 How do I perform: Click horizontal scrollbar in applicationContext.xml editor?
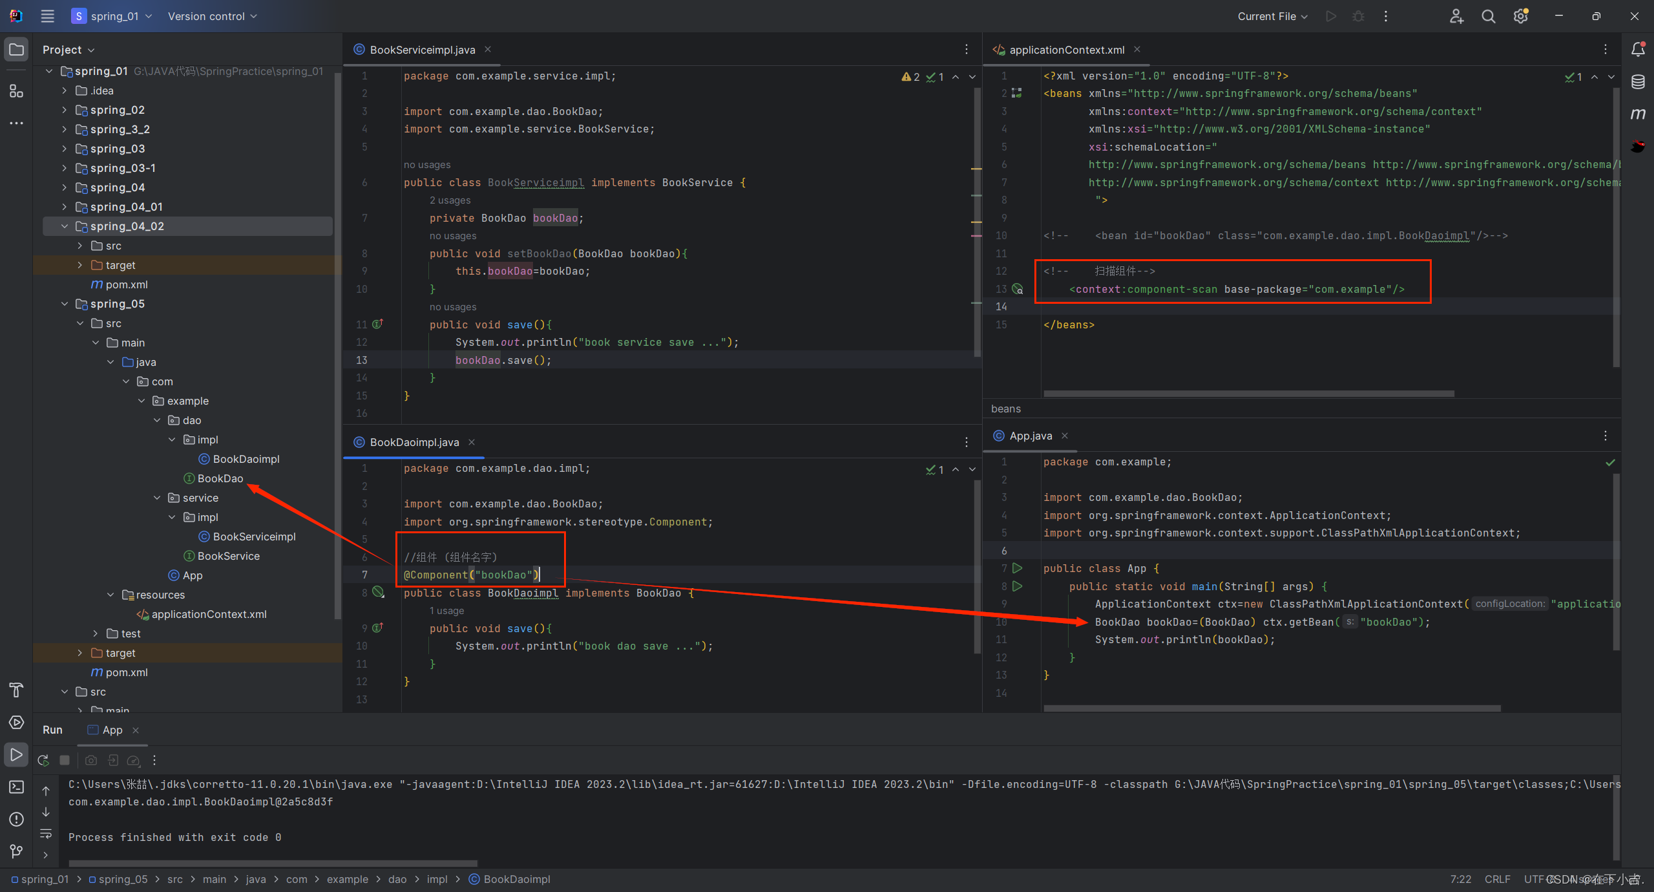point(1249,394)
